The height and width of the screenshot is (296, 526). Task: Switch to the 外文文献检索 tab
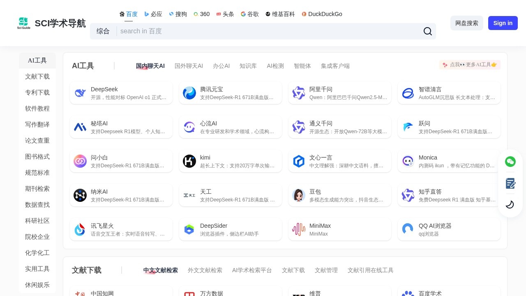(205, 271)
